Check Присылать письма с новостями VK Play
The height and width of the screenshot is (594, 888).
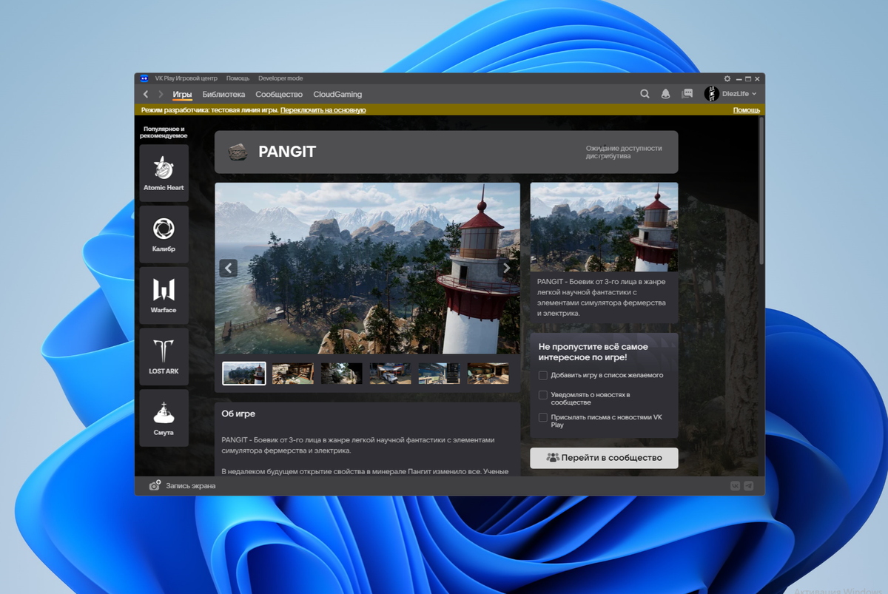[543, 417]
